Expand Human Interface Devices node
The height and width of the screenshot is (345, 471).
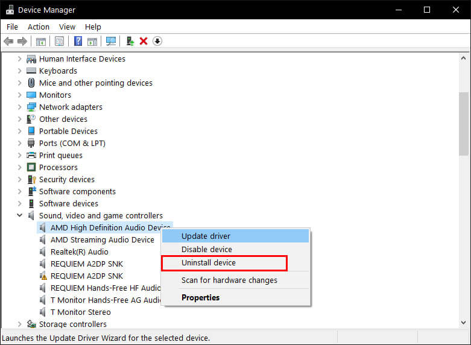(19, 59)
